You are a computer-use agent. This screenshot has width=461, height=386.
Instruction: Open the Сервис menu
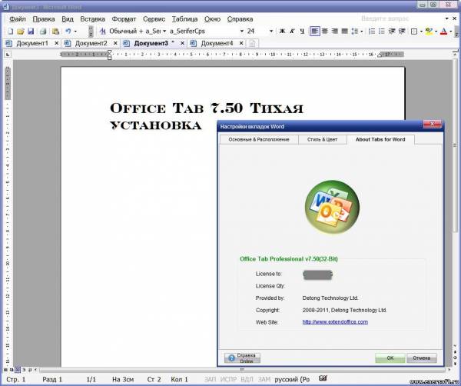tap(154, 19)
